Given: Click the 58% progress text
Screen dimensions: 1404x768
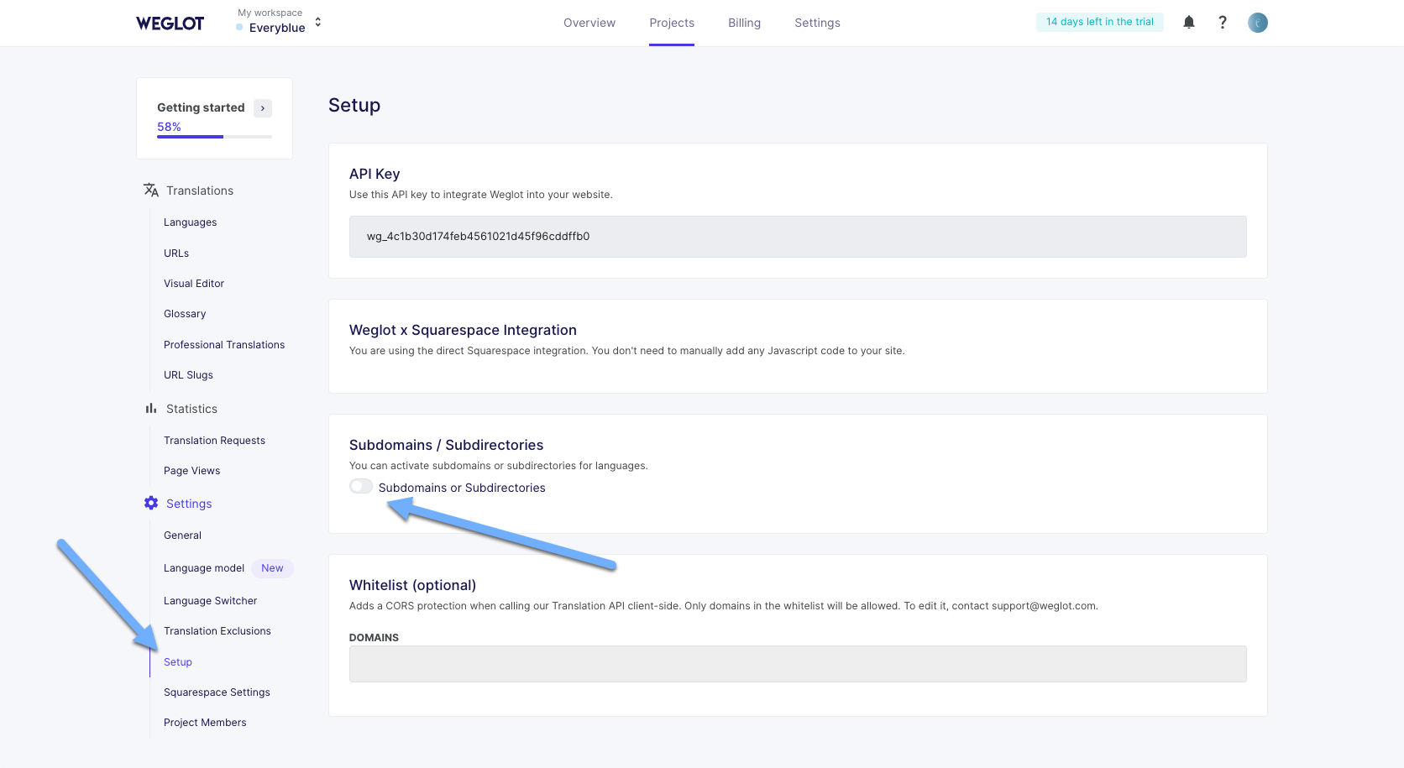Looking at the screenshot, I should (x=169, y=127).
